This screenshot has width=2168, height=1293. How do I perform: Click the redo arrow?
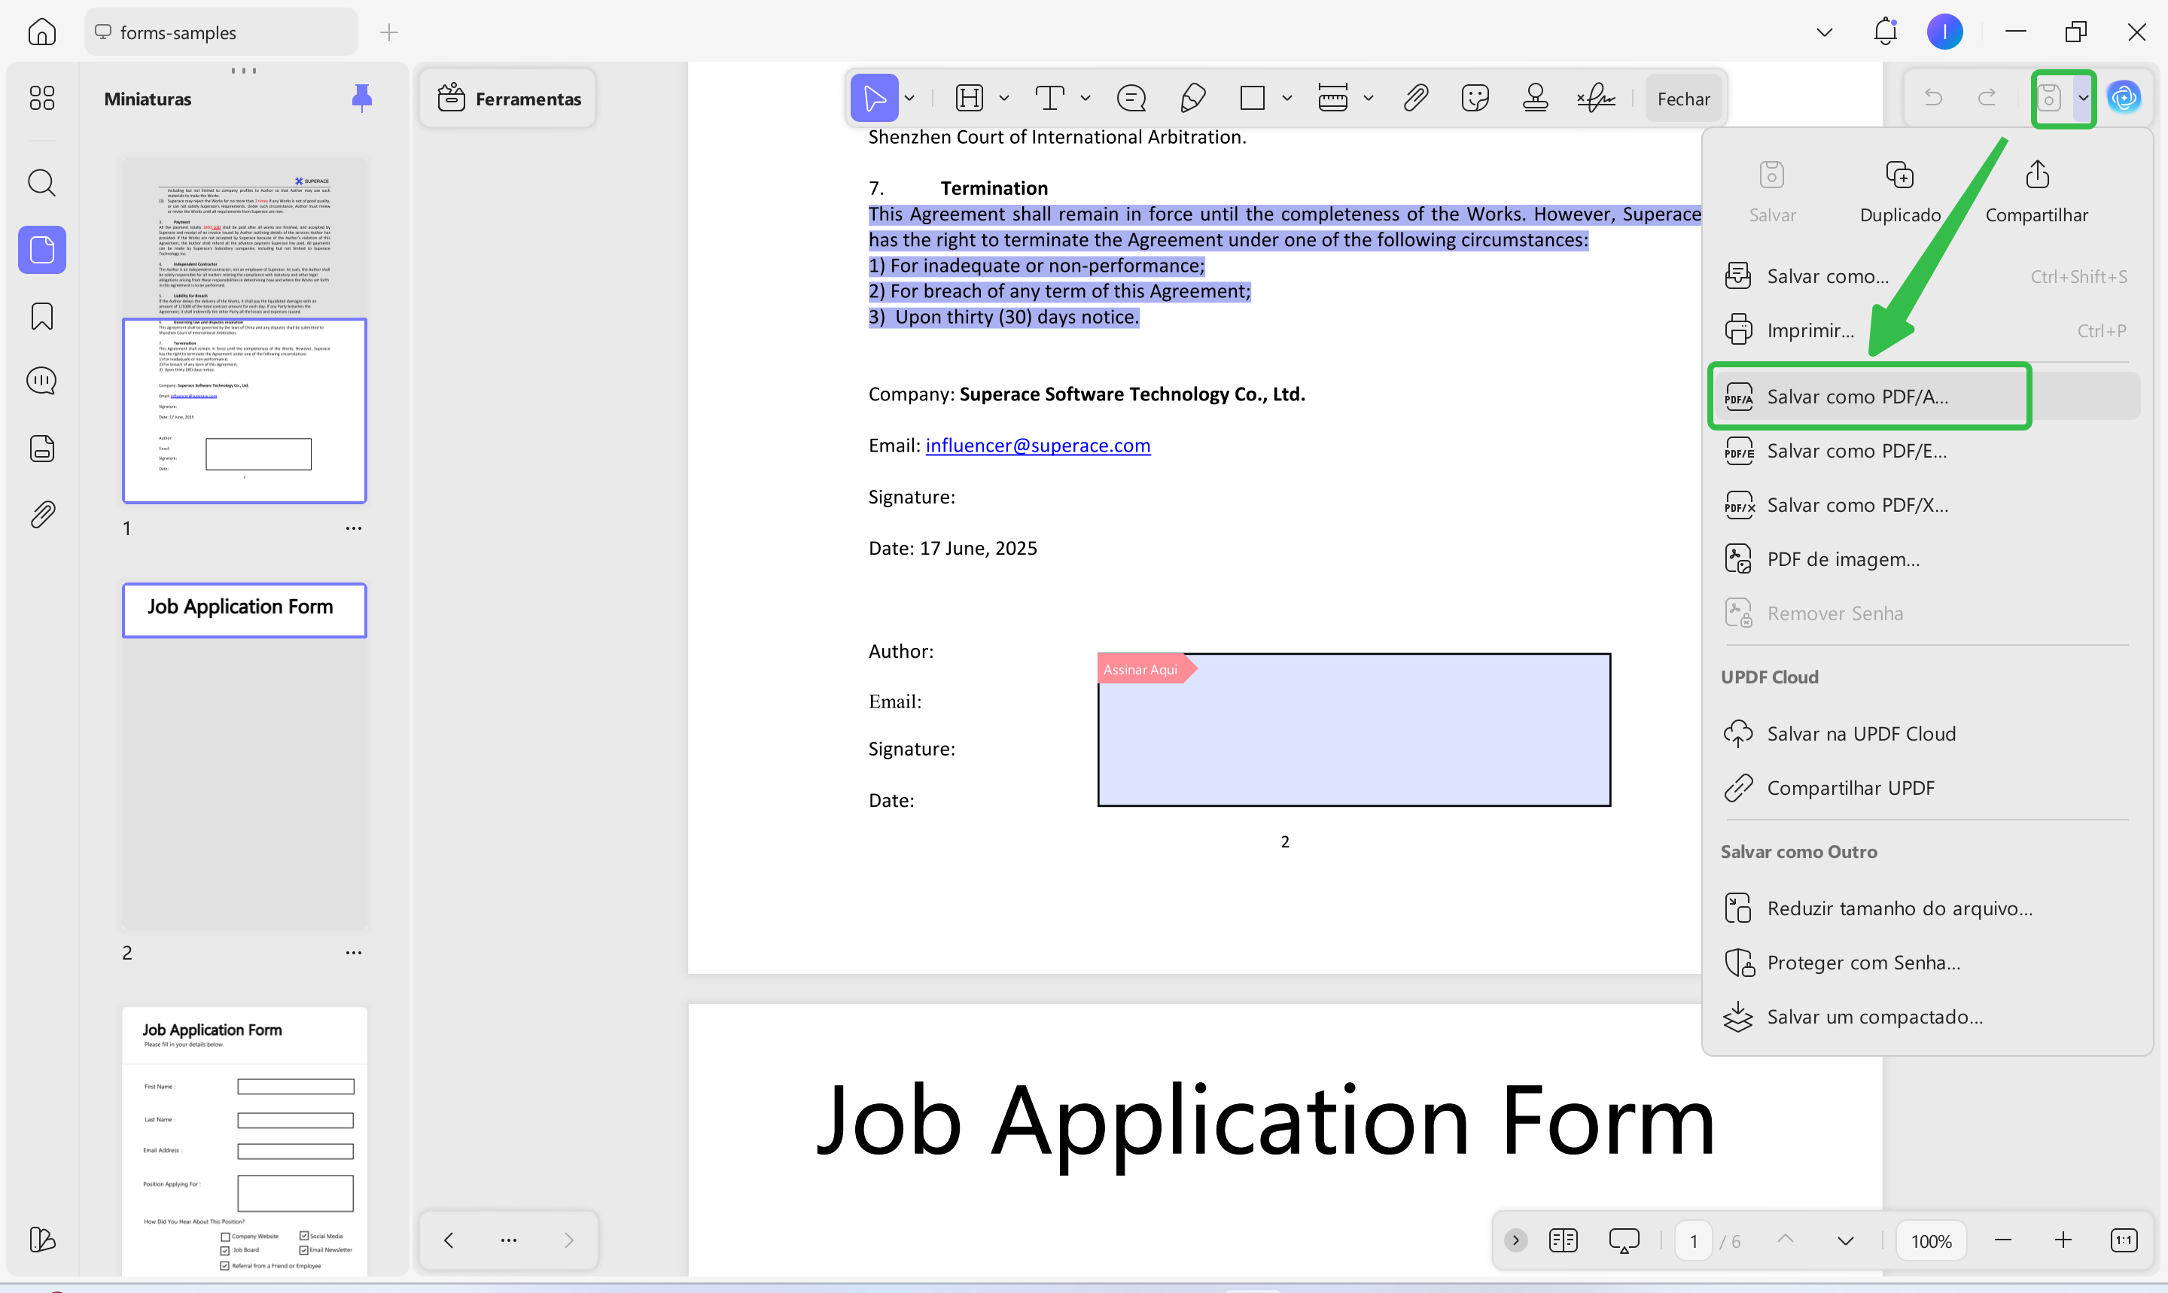click(x=1987, y=98)
